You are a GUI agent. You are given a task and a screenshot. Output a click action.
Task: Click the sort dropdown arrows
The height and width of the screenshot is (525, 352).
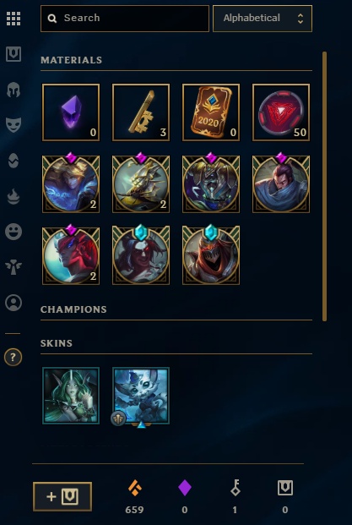(x=301, y=19)
